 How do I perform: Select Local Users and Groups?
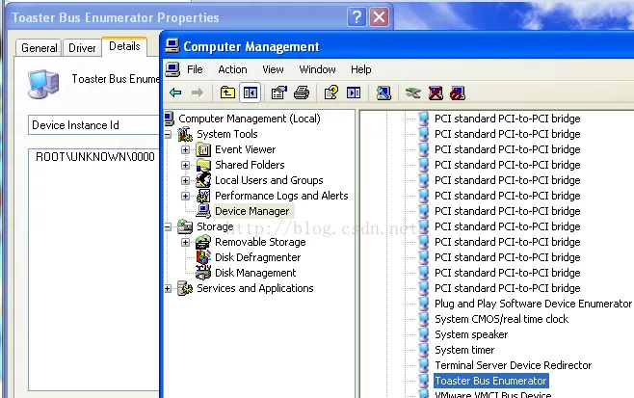[269, 180]
